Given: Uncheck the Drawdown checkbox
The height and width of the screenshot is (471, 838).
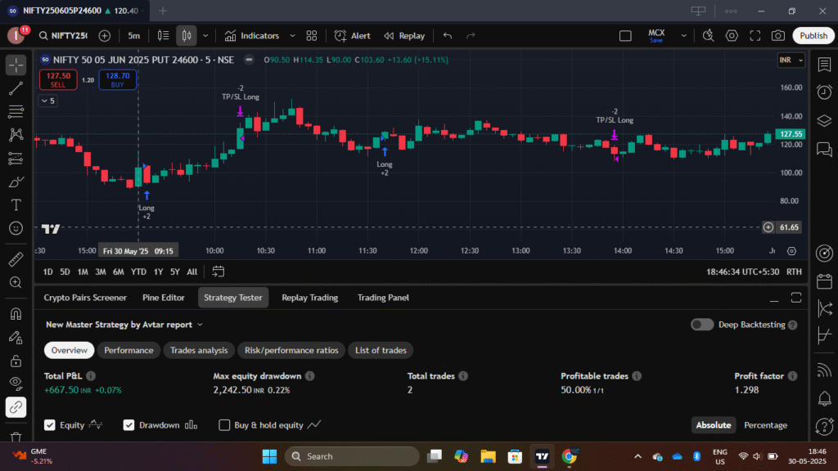Looking at the screenshot, I should coord(128,425).
